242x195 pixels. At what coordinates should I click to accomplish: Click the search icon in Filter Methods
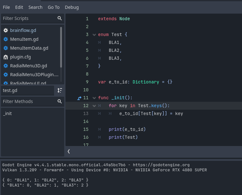pos(59,101)
